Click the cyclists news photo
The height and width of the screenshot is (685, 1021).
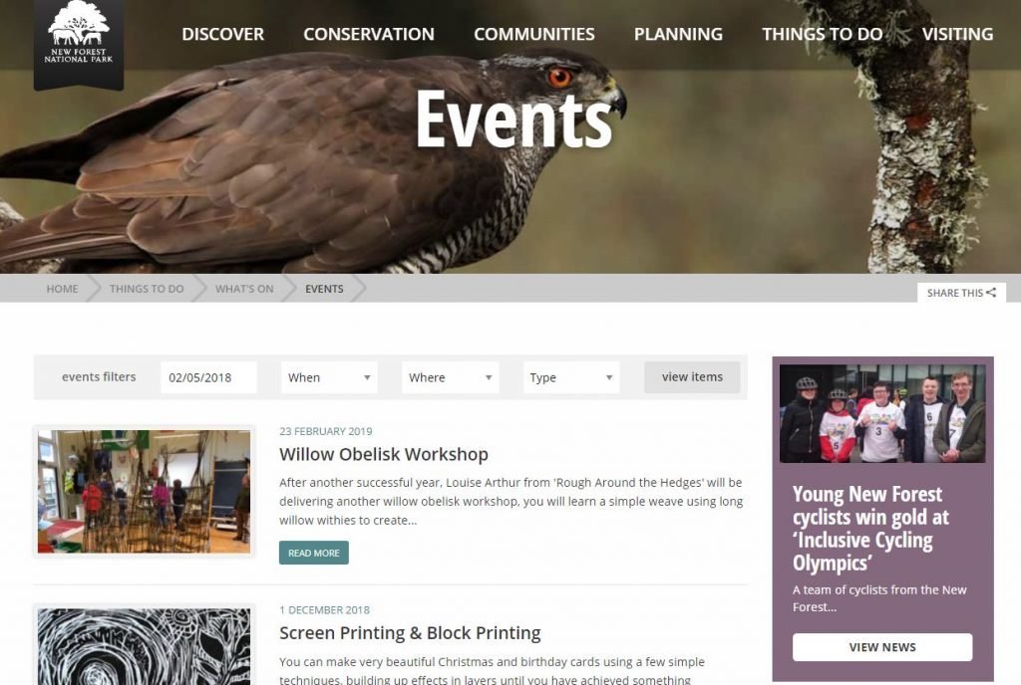(882, 413)
